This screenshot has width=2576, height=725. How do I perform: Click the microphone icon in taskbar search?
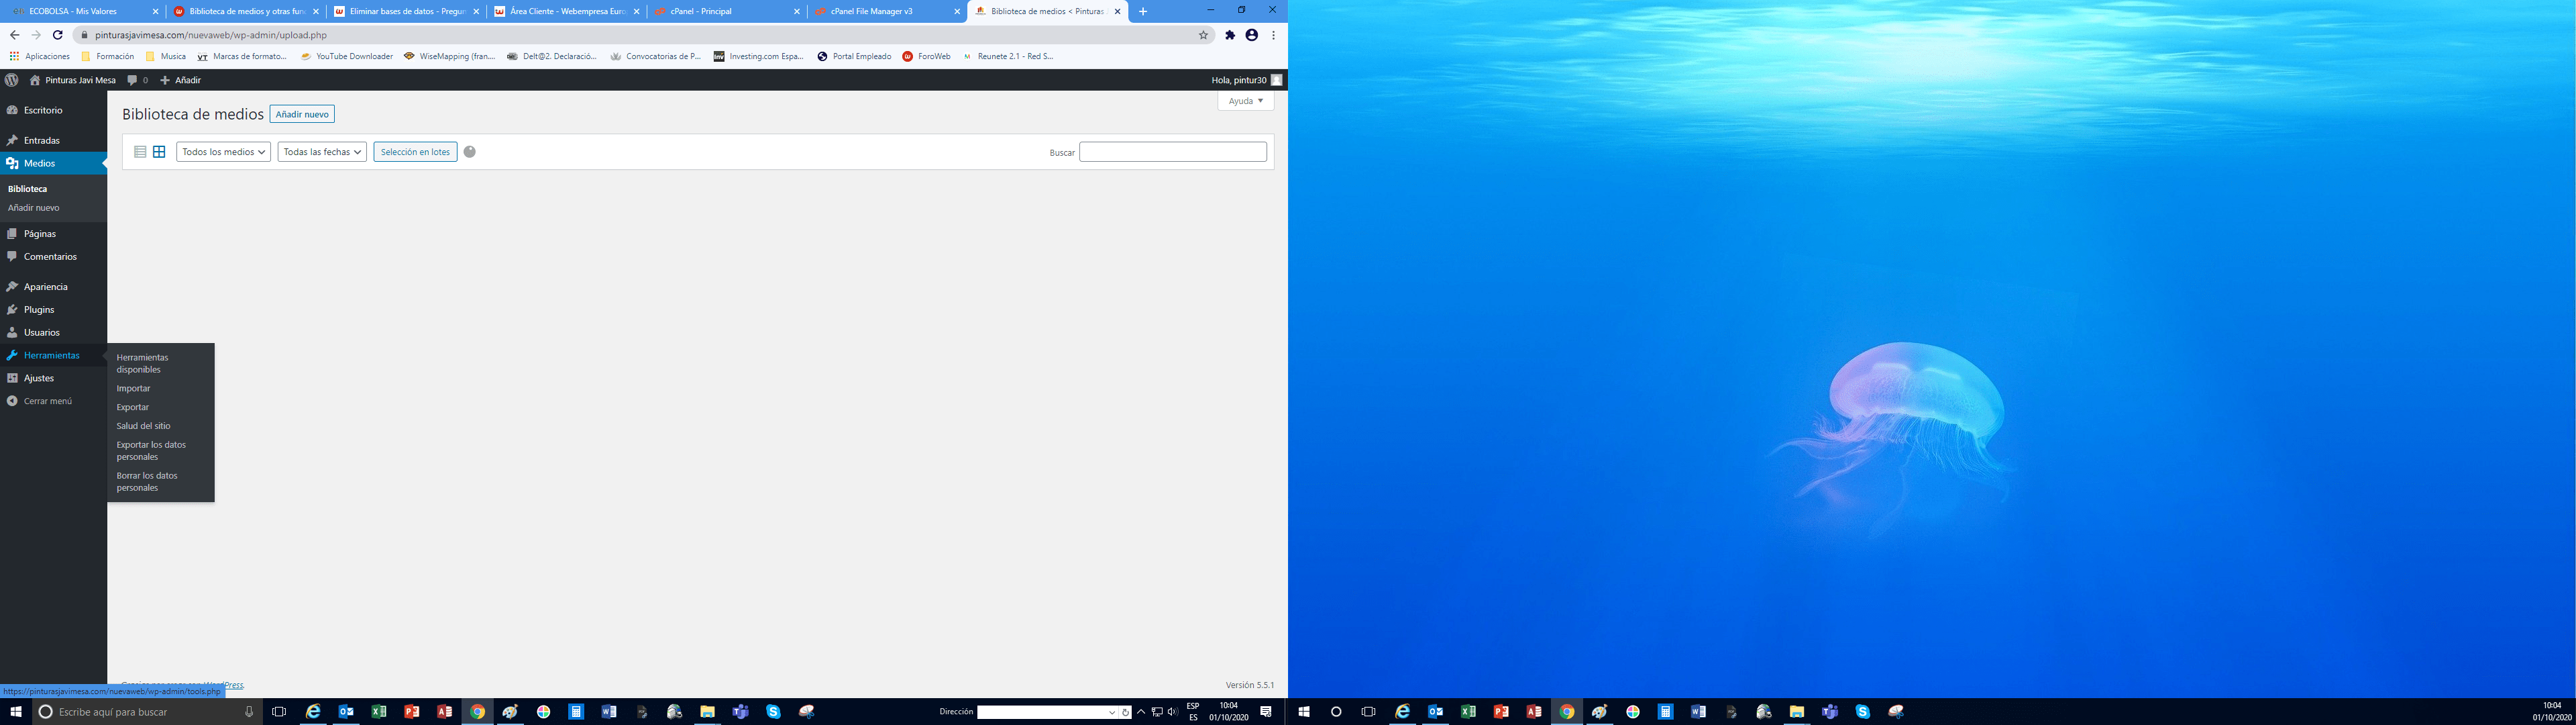point(249,712)
